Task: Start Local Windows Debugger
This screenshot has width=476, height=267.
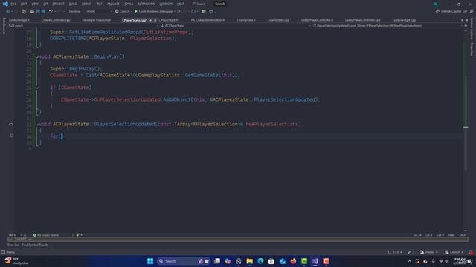Action: pyautogui.click(x=153, y=11)
